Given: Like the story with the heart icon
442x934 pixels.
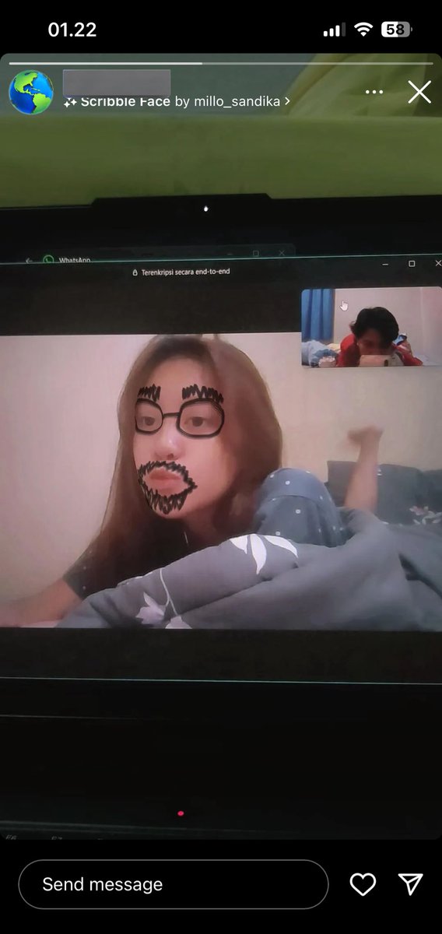Looking at the screenshot, I should (x=363, y=884).
